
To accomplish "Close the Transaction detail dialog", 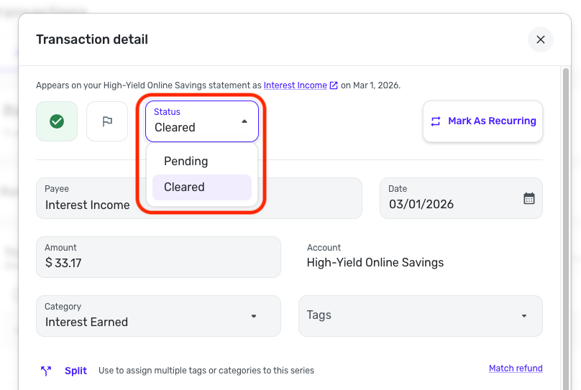I will tap(541, 40).
